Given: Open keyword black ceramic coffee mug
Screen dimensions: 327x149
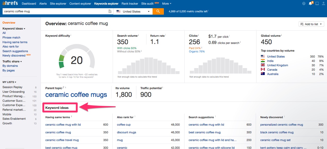Looking at the screenshot, I should point(277,132).
